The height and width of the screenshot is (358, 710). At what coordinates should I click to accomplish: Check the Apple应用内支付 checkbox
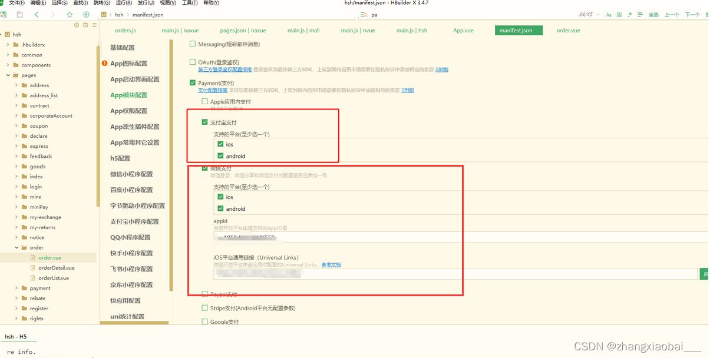[x=205, y=102]
